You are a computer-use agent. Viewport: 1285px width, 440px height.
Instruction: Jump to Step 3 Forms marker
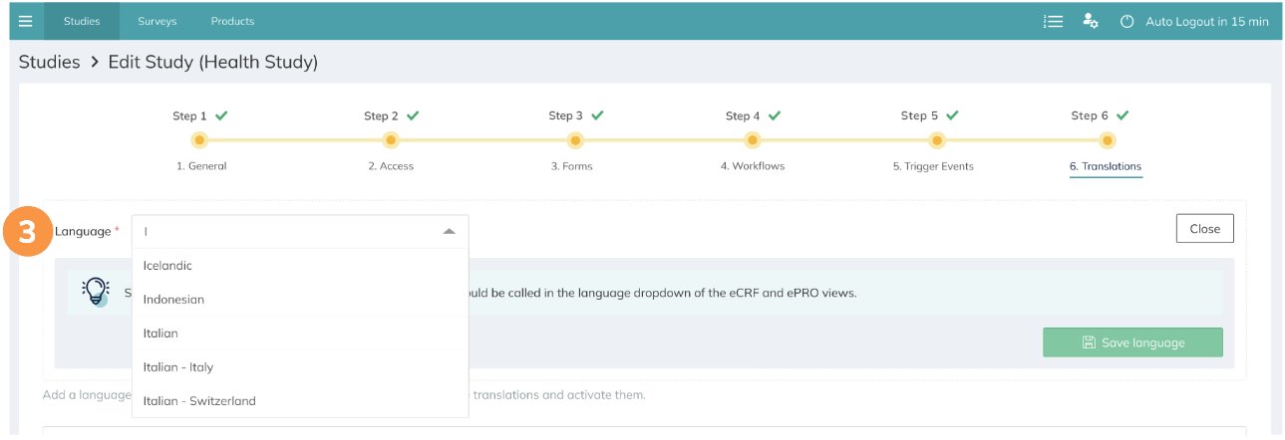click(x=574, y=140)
